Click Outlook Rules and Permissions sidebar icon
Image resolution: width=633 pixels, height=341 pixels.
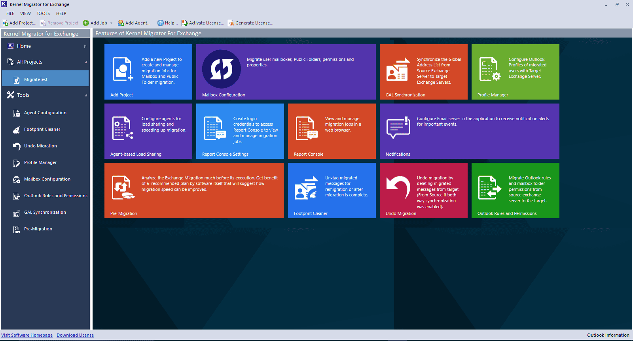tap(16, 196)
